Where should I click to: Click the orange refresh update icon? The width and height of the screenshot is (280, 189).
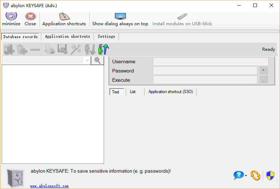pyautogui.click(x=255, y=175)
